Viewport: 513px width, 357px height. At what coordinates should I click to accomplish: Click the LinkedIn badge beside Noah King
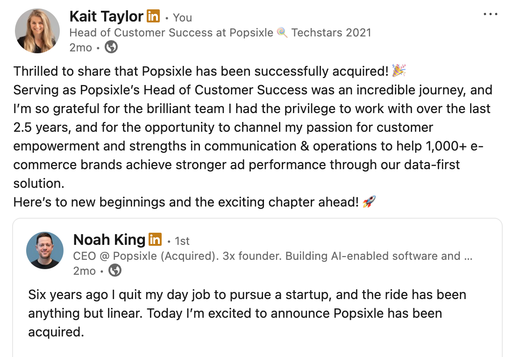155,240
